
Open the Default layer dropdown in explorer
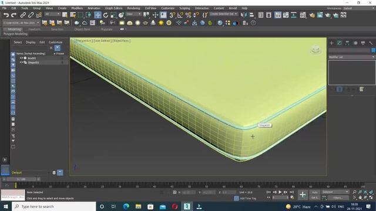pos(30,172)
